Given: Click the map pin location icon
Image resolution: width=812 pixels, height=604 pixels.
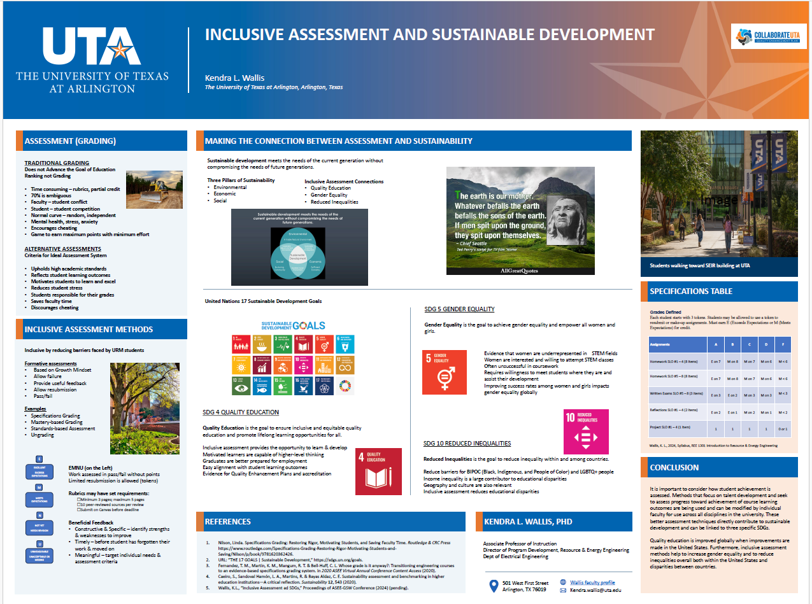Looking at the screenshot, I should pos(492,586).
